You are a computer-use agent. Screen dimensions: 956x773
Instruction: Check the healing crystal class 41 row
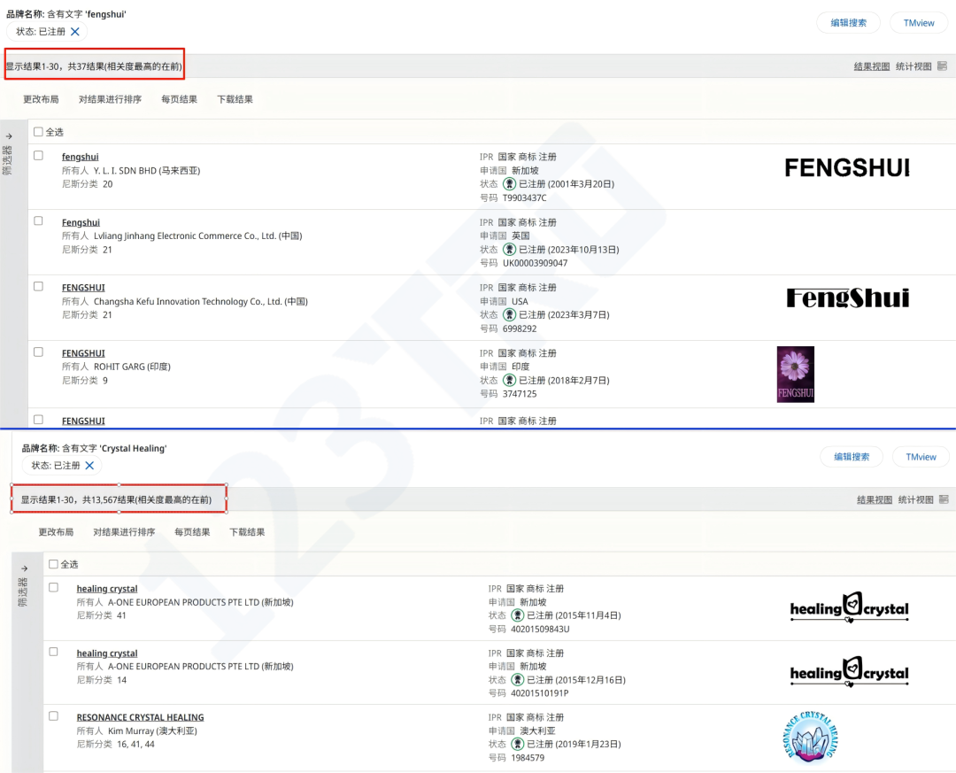(x=54, y=588)
